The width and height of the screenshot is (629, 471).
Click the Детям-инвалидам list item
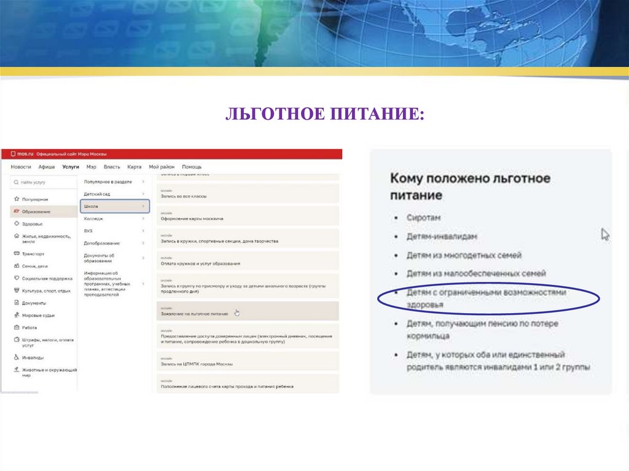[x=442, y=236]
